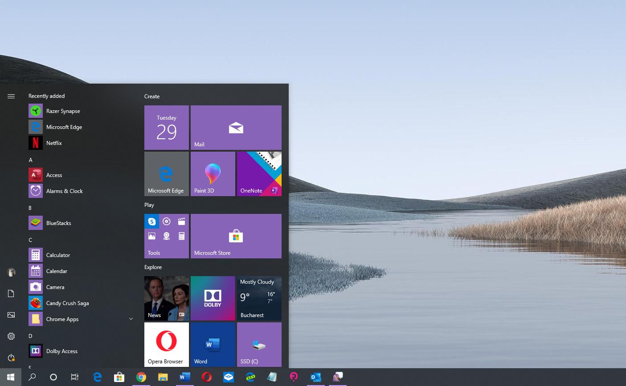Launch Microsoft Edge from the Recently added list
The image size is (626, 386).
[x=81, y=127]
